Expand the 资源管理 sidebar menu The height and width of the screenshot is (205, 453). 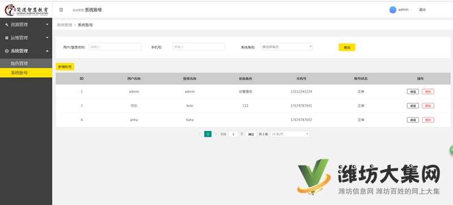coord(26,25)
